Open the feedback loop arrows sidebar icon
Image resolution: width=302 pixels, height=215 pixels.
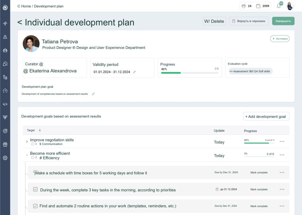pos(5,104)
